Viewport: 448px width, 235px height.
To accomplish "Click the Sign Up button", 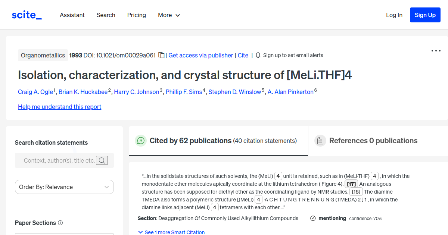I will point(425,15).
